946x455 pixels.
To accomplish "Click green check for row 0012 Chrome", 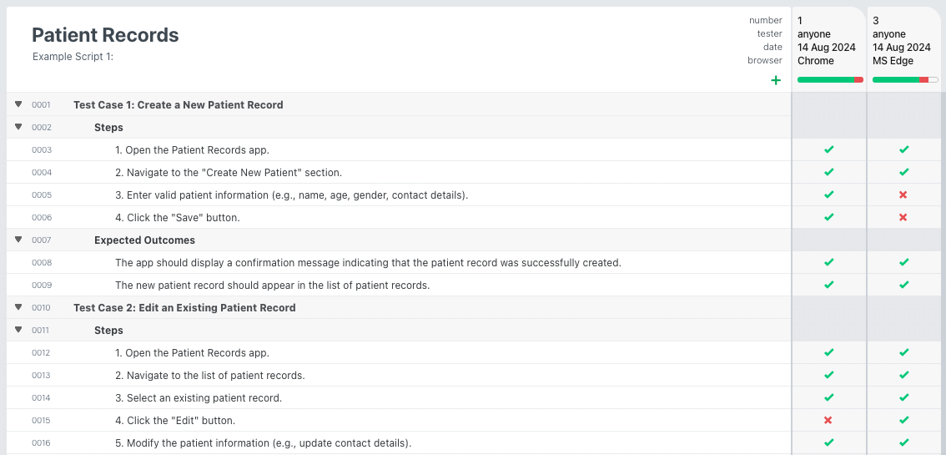I will click(828, 353).
